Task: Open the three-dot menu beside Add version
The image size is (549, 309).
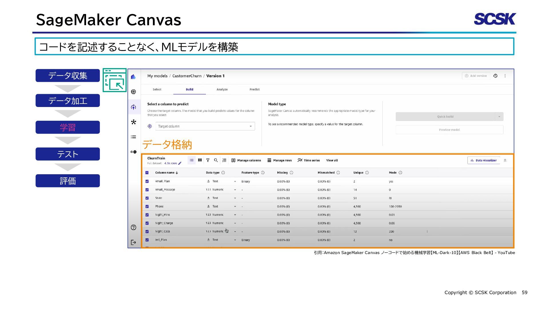Action: [505, 76]
